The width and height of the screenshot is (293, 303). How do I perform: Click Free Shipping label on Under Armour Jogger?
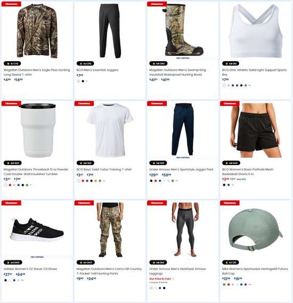(x=183, y=158)
